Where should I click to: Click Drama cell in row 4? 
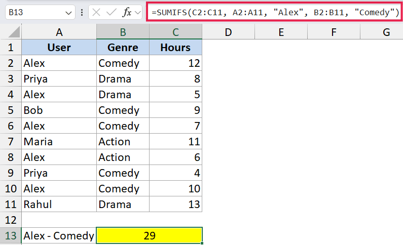[x=123, y=95]
